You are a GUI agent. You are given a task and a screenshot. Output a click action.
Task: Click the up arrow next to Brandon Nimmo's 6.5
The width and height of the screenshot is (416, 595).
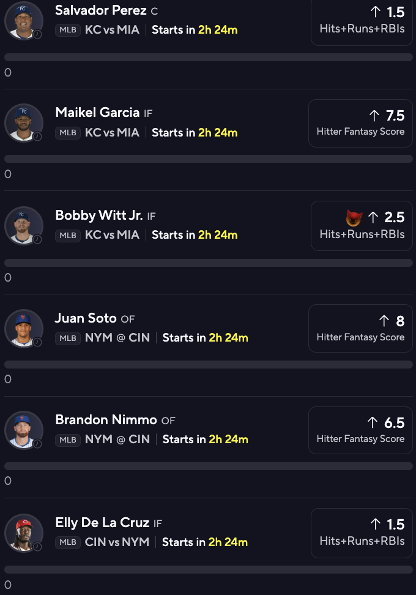(x=373, y=423)
